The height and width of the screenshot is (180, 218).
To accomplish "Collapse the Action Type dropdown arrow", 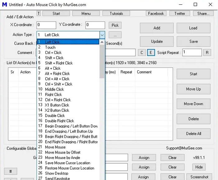I will tap(102, 35).
